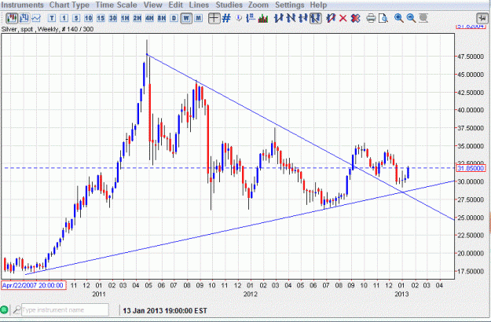The height and width of the screenshot is (322, 491).
Task: Open the Edit menu
Action: tap(176, 5)
